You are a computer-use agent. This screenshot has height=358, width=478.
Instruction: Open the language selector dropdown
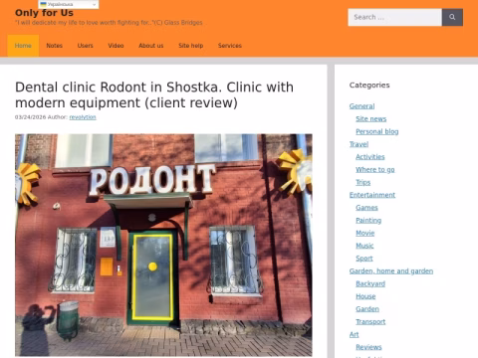69,4
